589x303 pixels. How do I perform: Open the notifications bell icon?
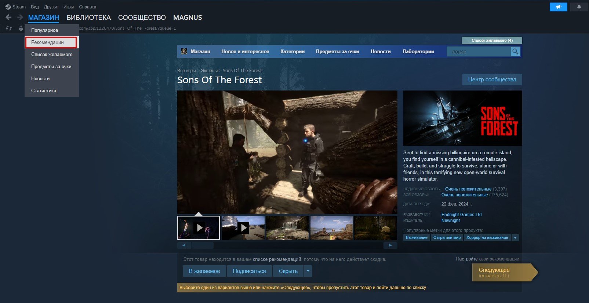[579, 7]
